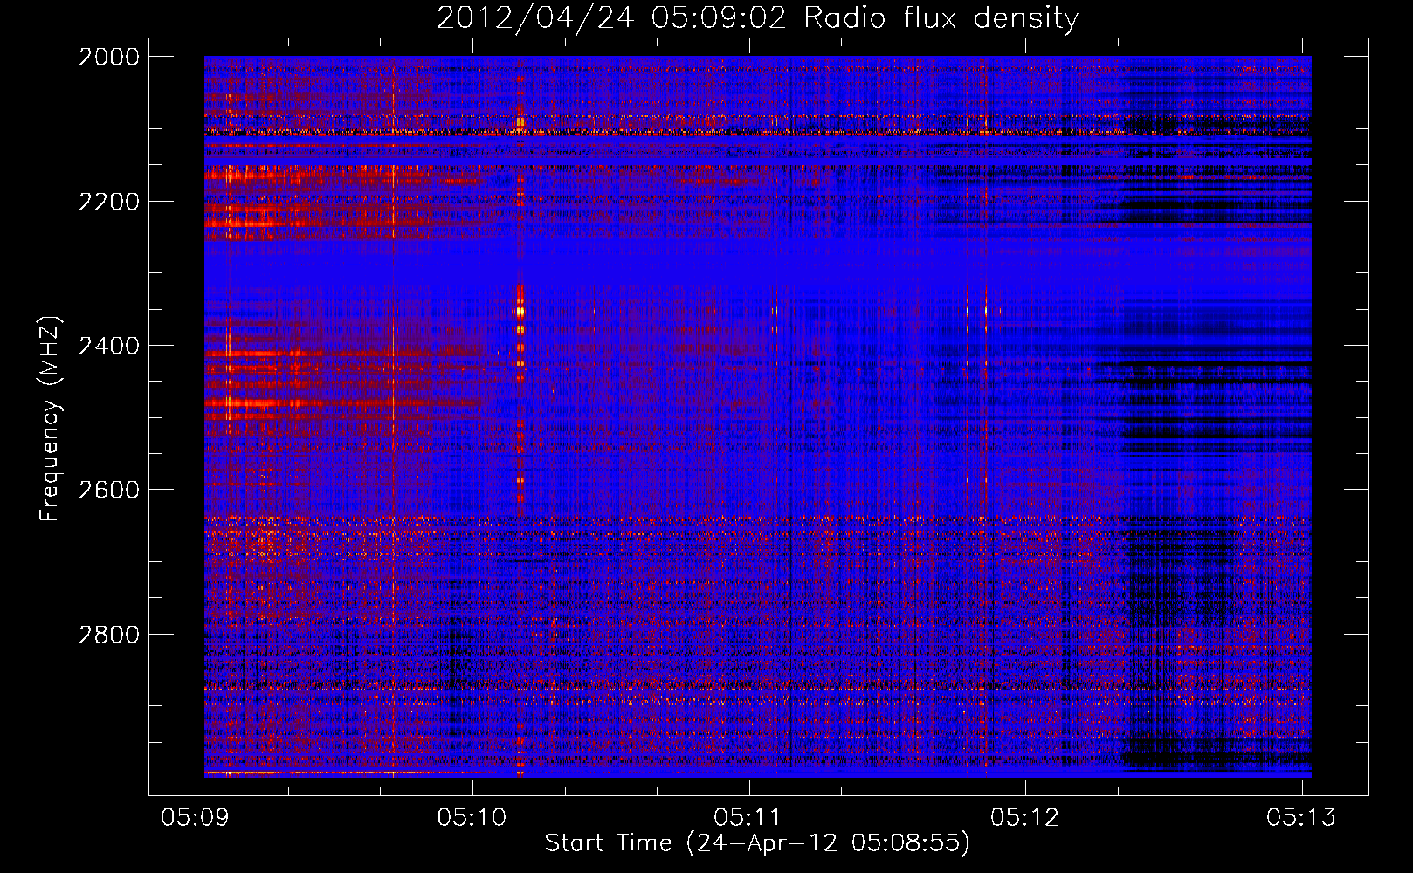Screen dimensions: 1413x873
Task: Click the 05:10 time tick label
Action: click(472, 817)
